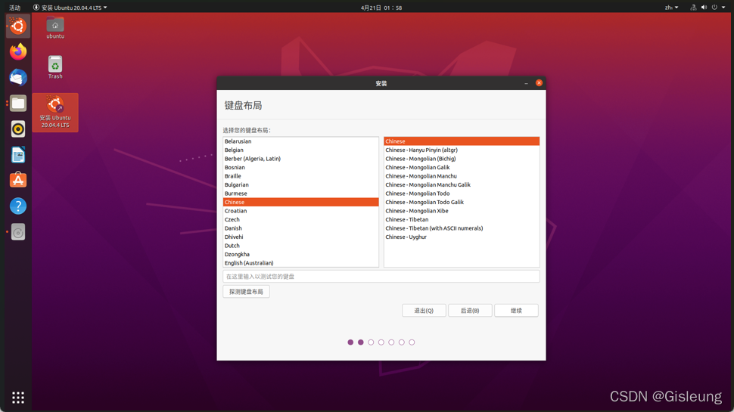Open the installer app menu in the top bar

(70, 8)
